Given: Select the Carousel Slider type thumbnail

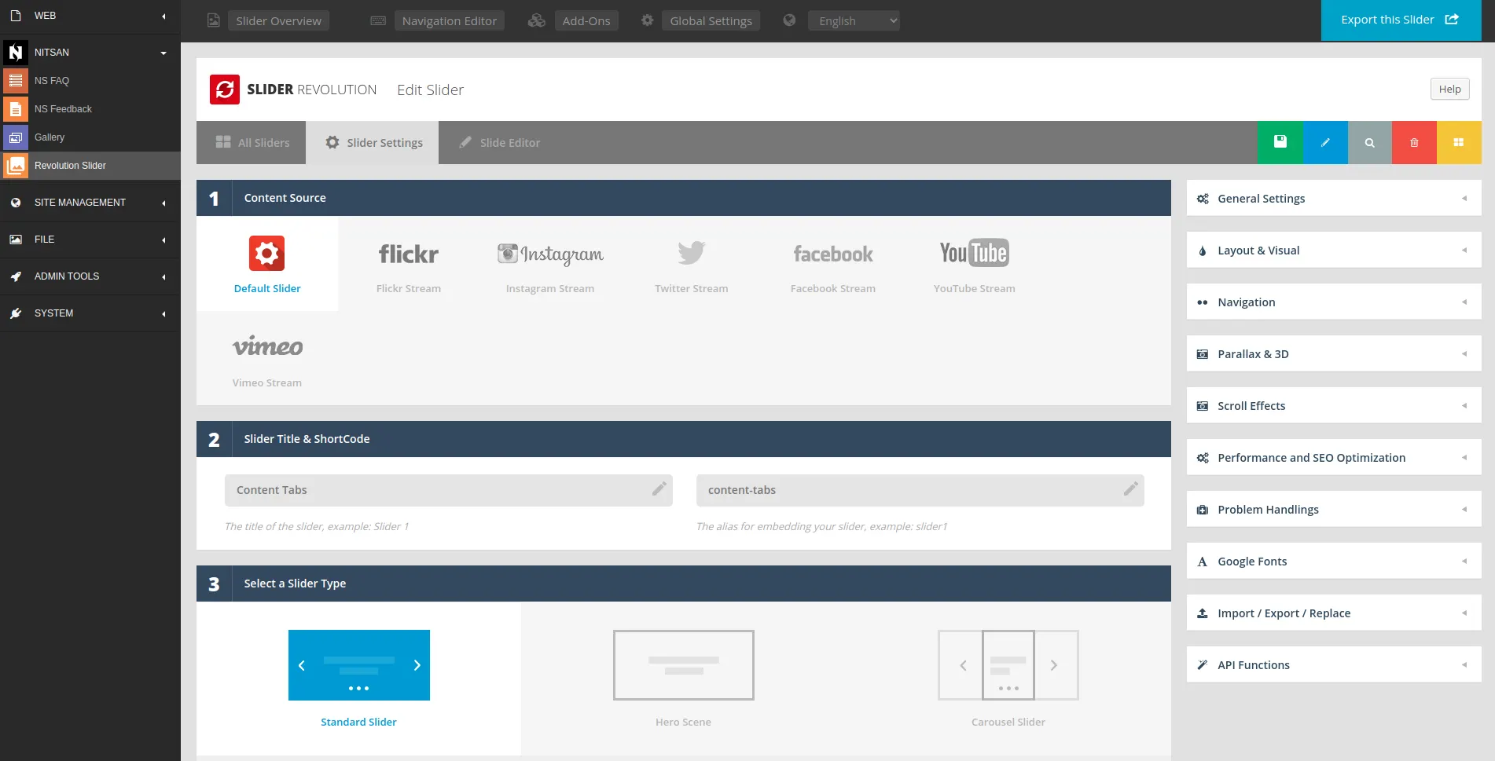Looking at the screenshot, I should (x=1008, y=665).
